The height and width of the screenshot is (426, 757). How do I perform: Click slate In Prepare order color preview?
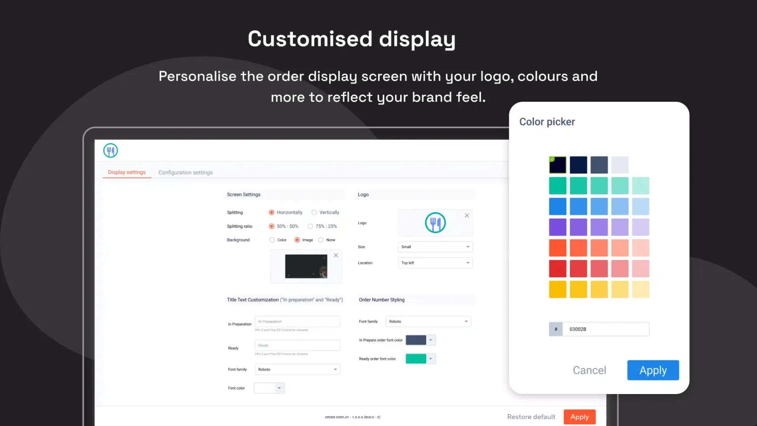(416, 340)
